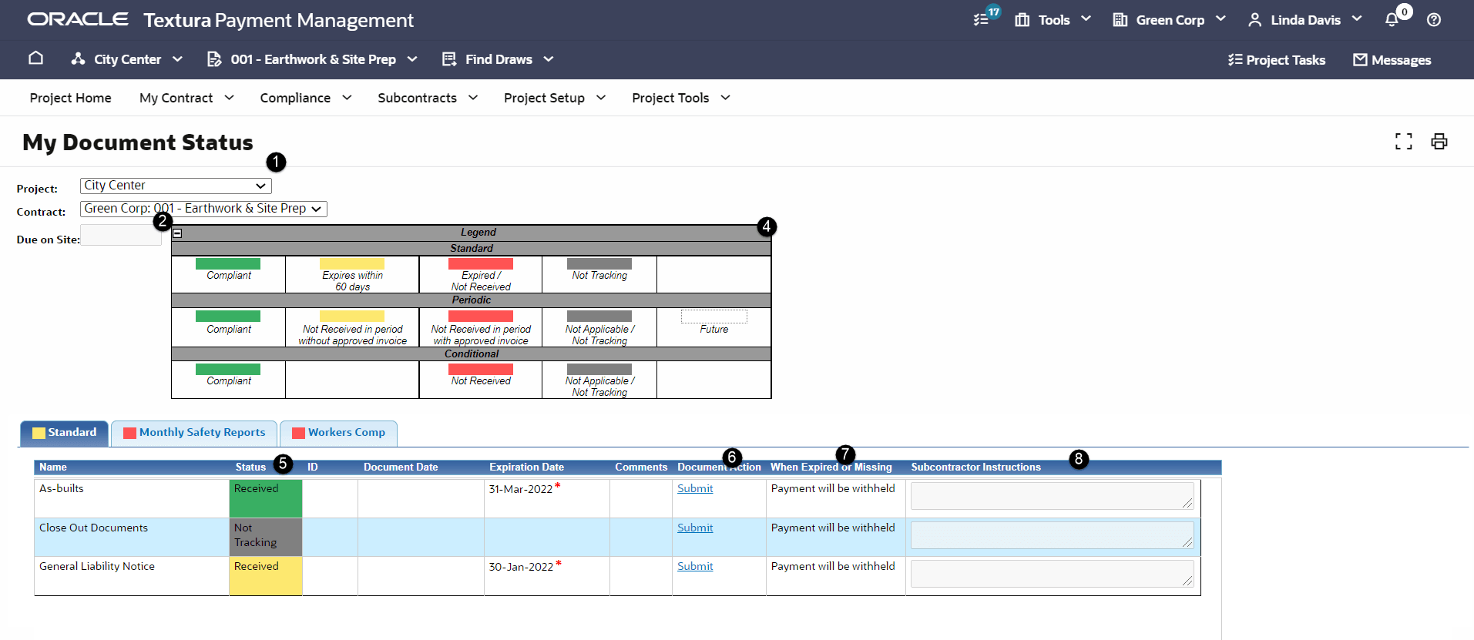Open the Project select box showing City Center
Image resolution: width=1474 pixels, height=640 pixels.
coord(176,186)
